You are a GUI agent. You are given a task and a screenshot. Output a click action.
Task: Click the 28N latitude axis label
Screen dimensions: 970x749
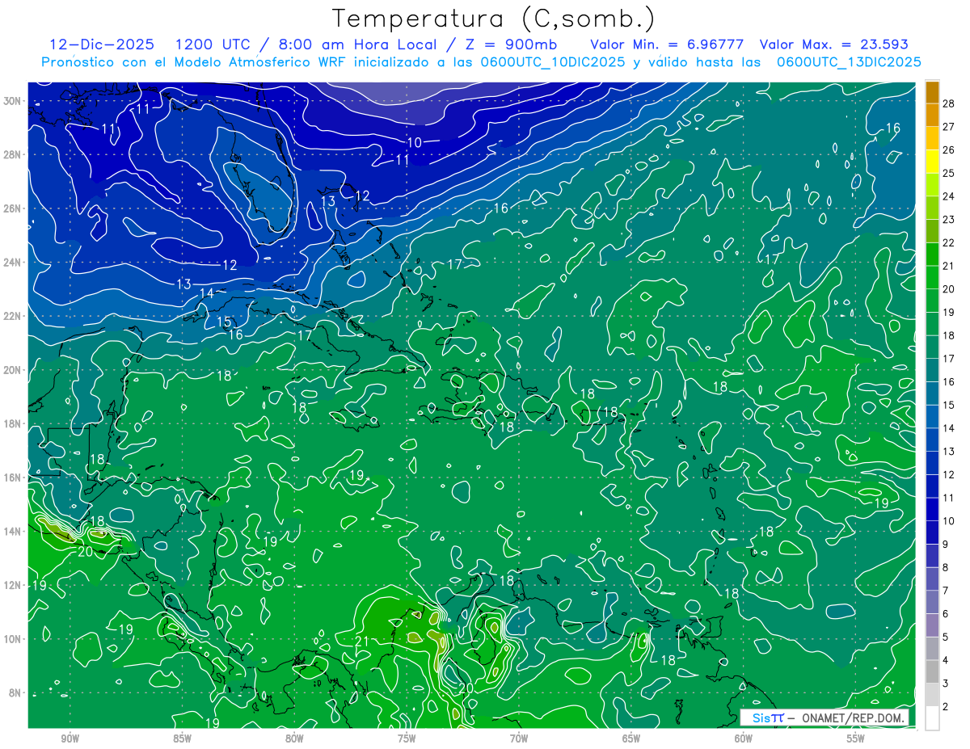coord(13,154)
